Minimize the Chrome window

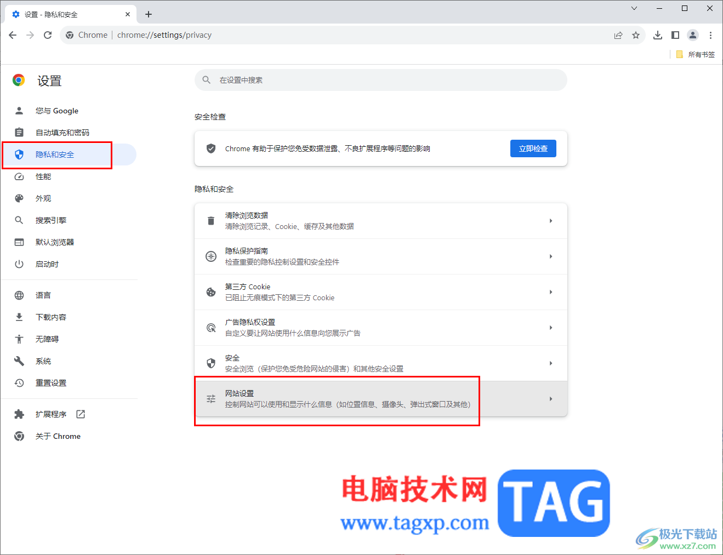click(x=659, y=8)
